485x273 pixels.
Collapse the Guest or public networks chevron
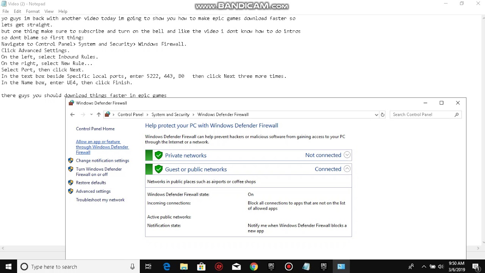tap(347, 169)
